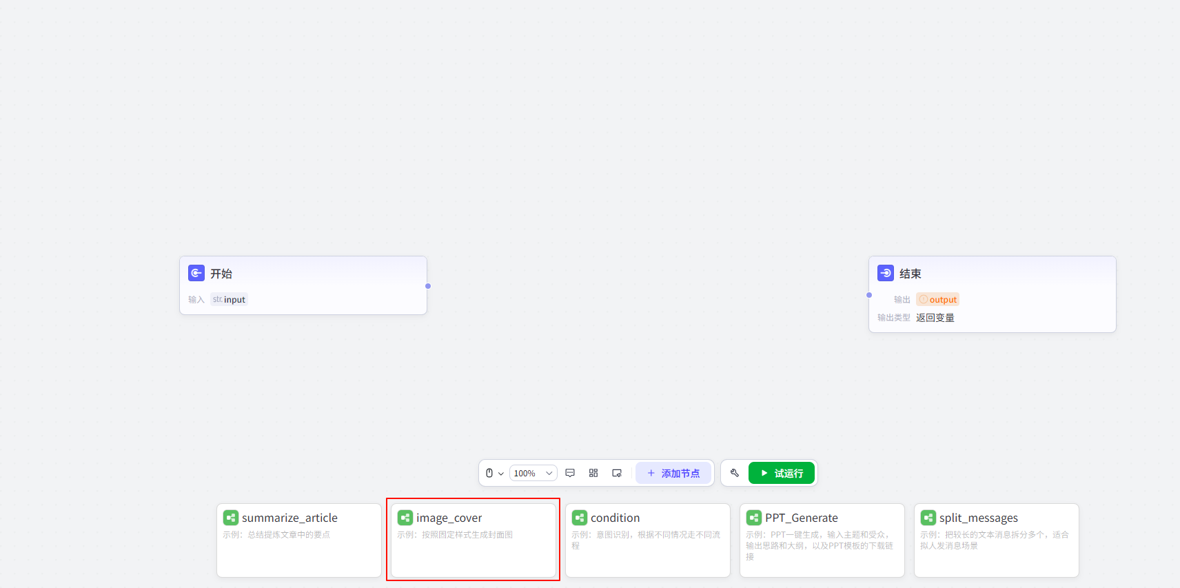Image resolution: width=1180 pixels, height=588 pixels.
Task: Select the summarize_article example card
Action: (299, 540)
